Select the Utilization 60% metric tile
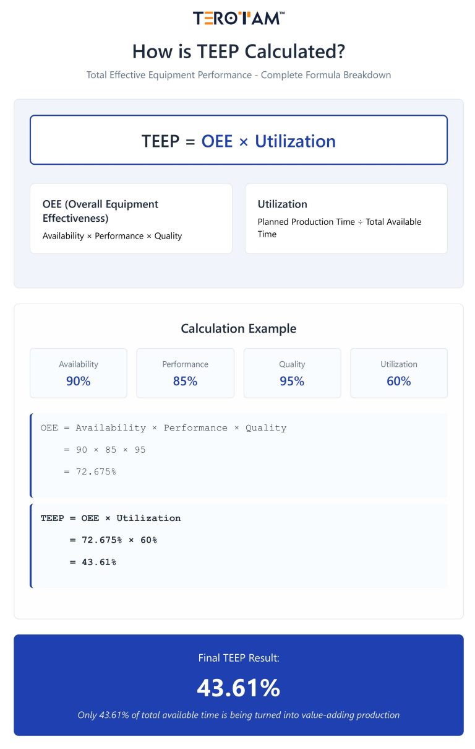 (x=399, y=373)
